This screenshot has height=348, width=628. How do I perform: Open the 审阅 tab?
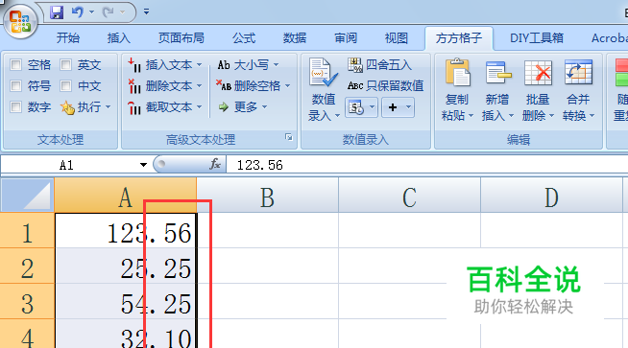point(346,38)
